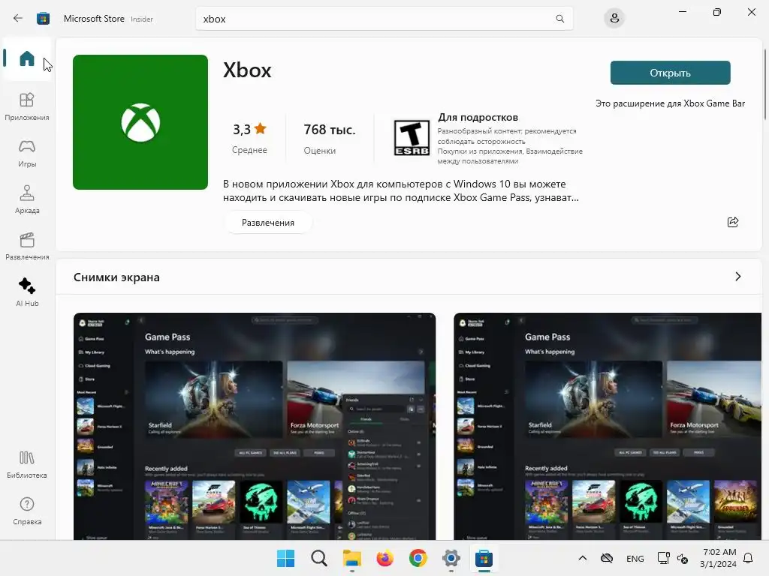Click Это расширение для Xbox Game Bar text
Viewport: 769px width, 576px height.
tap(670, 103)
